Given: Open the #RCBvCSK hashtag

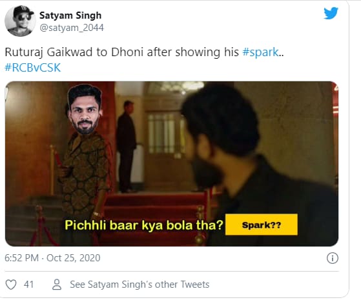Looking at the screenshot, I should pos(33,68).
